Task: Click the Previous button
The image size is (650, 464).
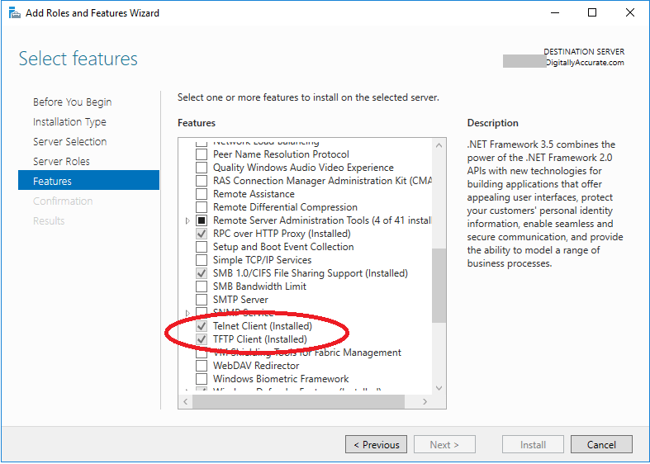Action: point(376,444)
